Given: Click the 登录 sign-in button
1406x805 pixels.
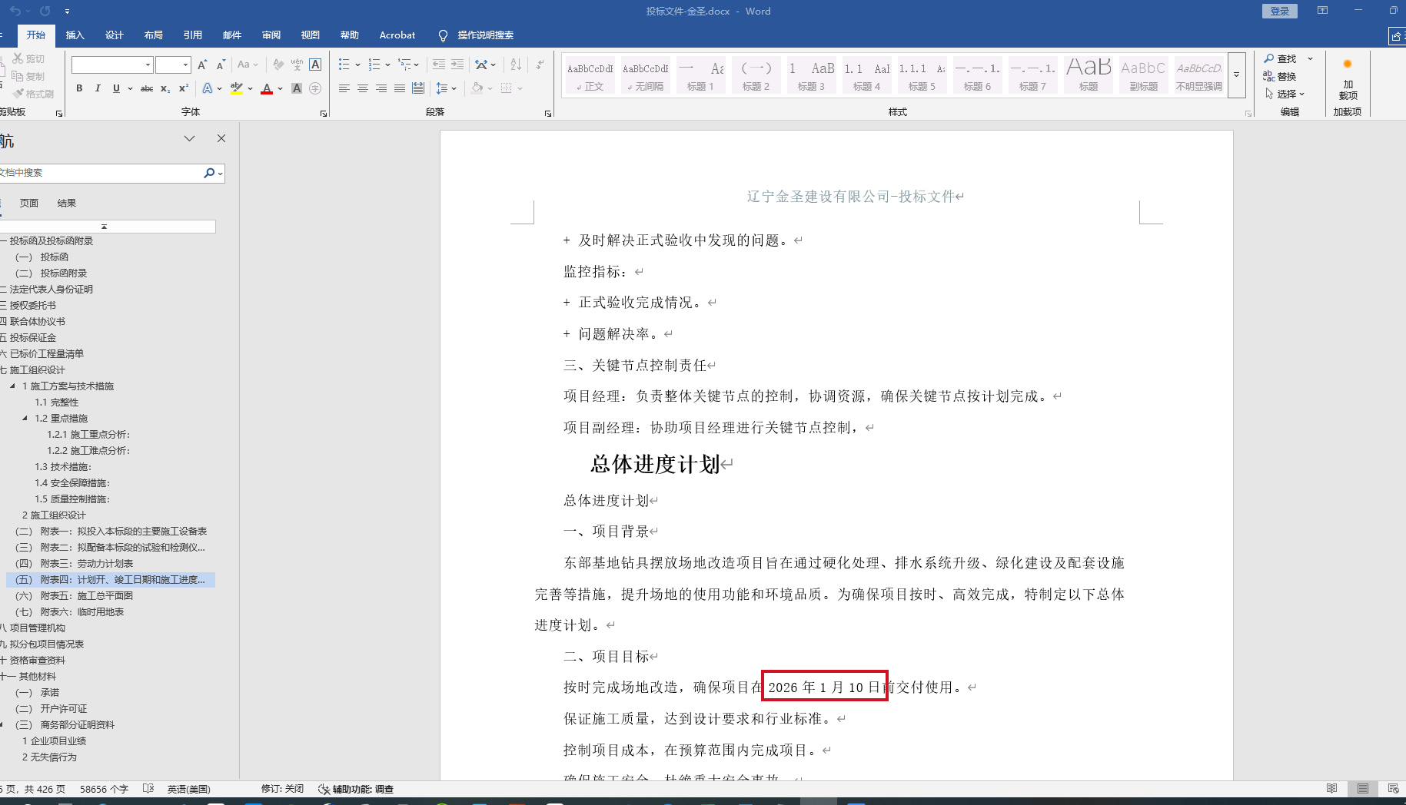Looking at the screenshot, I should pos(1279,11).
